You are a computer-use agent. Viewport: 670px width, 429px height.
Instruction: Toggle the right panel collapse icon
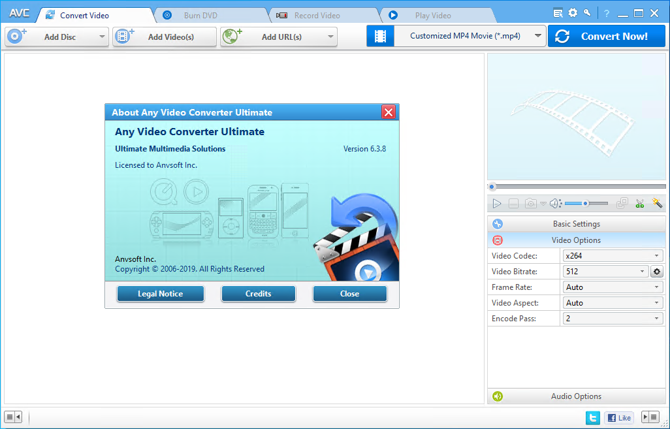pyautogui.click(x=650, y=417)
